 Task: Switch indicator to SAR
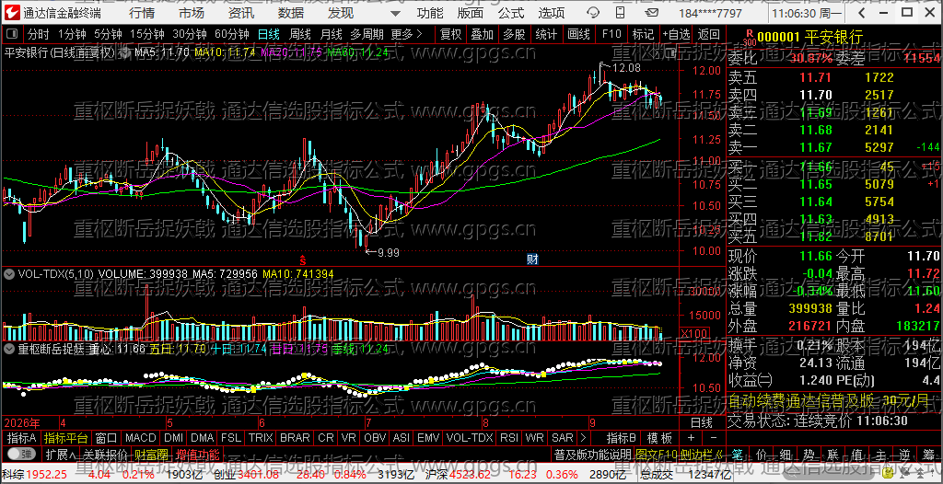563,438
